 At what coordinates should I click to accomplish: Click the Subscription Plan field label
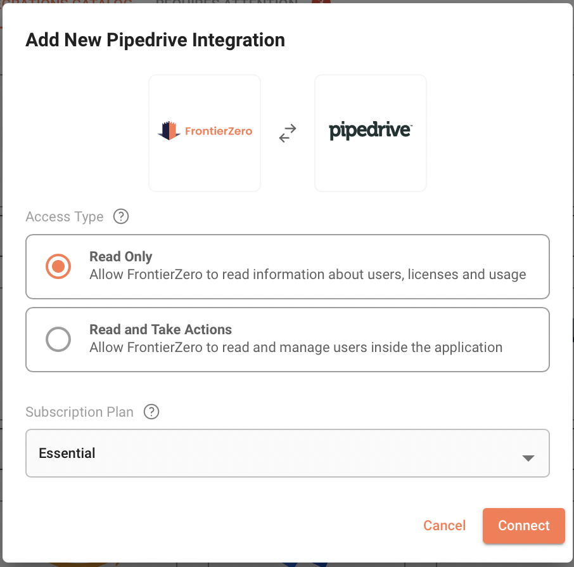(79, 412)
